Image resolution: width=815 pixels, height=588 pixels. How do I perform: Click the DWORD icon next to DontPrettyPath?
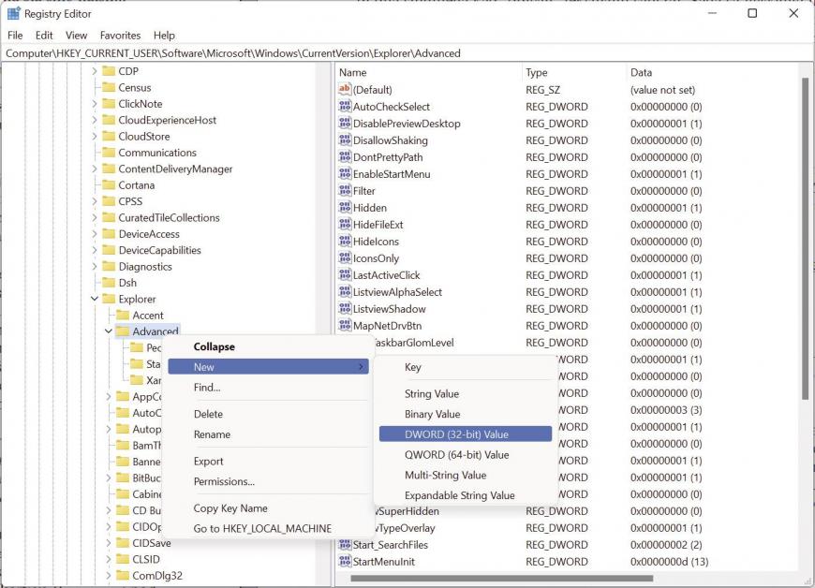(x=345, y=157)
